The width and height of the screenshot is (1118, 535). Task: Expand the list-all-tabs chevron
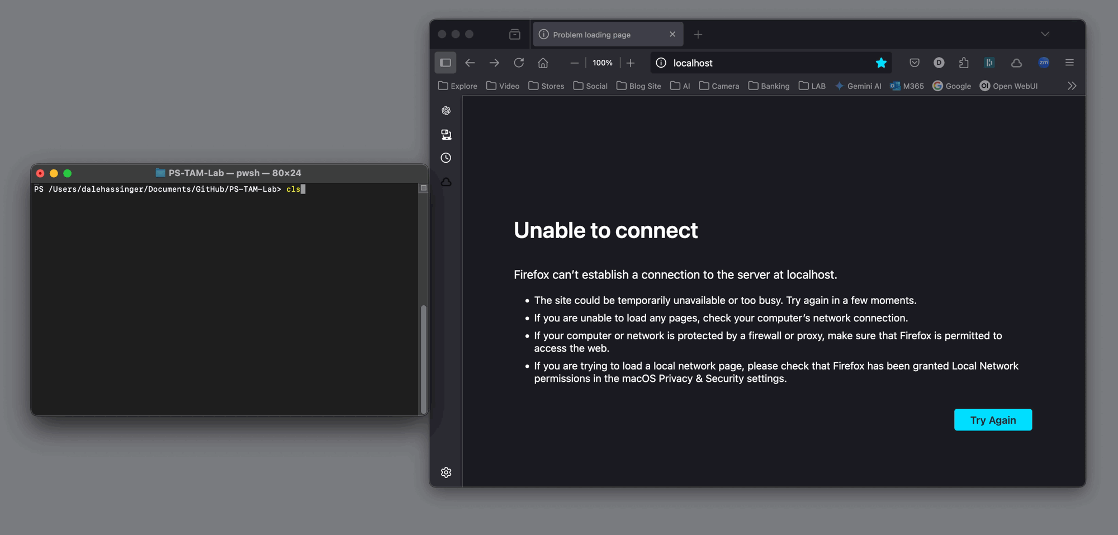click(1045, 34)
